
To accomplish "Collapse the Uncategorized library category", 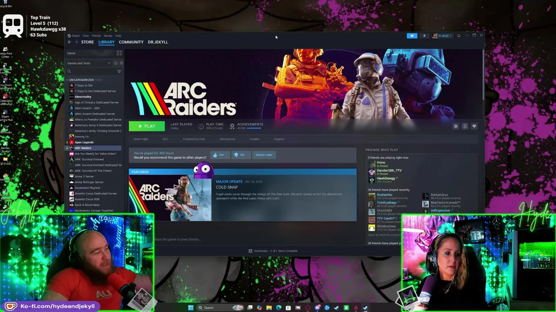I will [67, 80].
